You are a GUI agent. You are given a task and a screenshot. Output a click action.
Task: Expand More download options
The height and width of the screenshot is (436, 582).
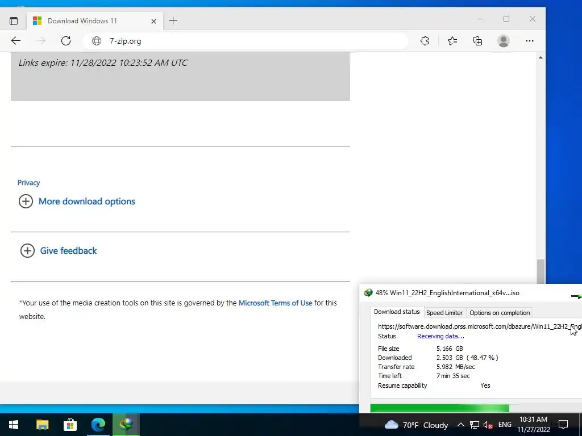coord(77,202)
